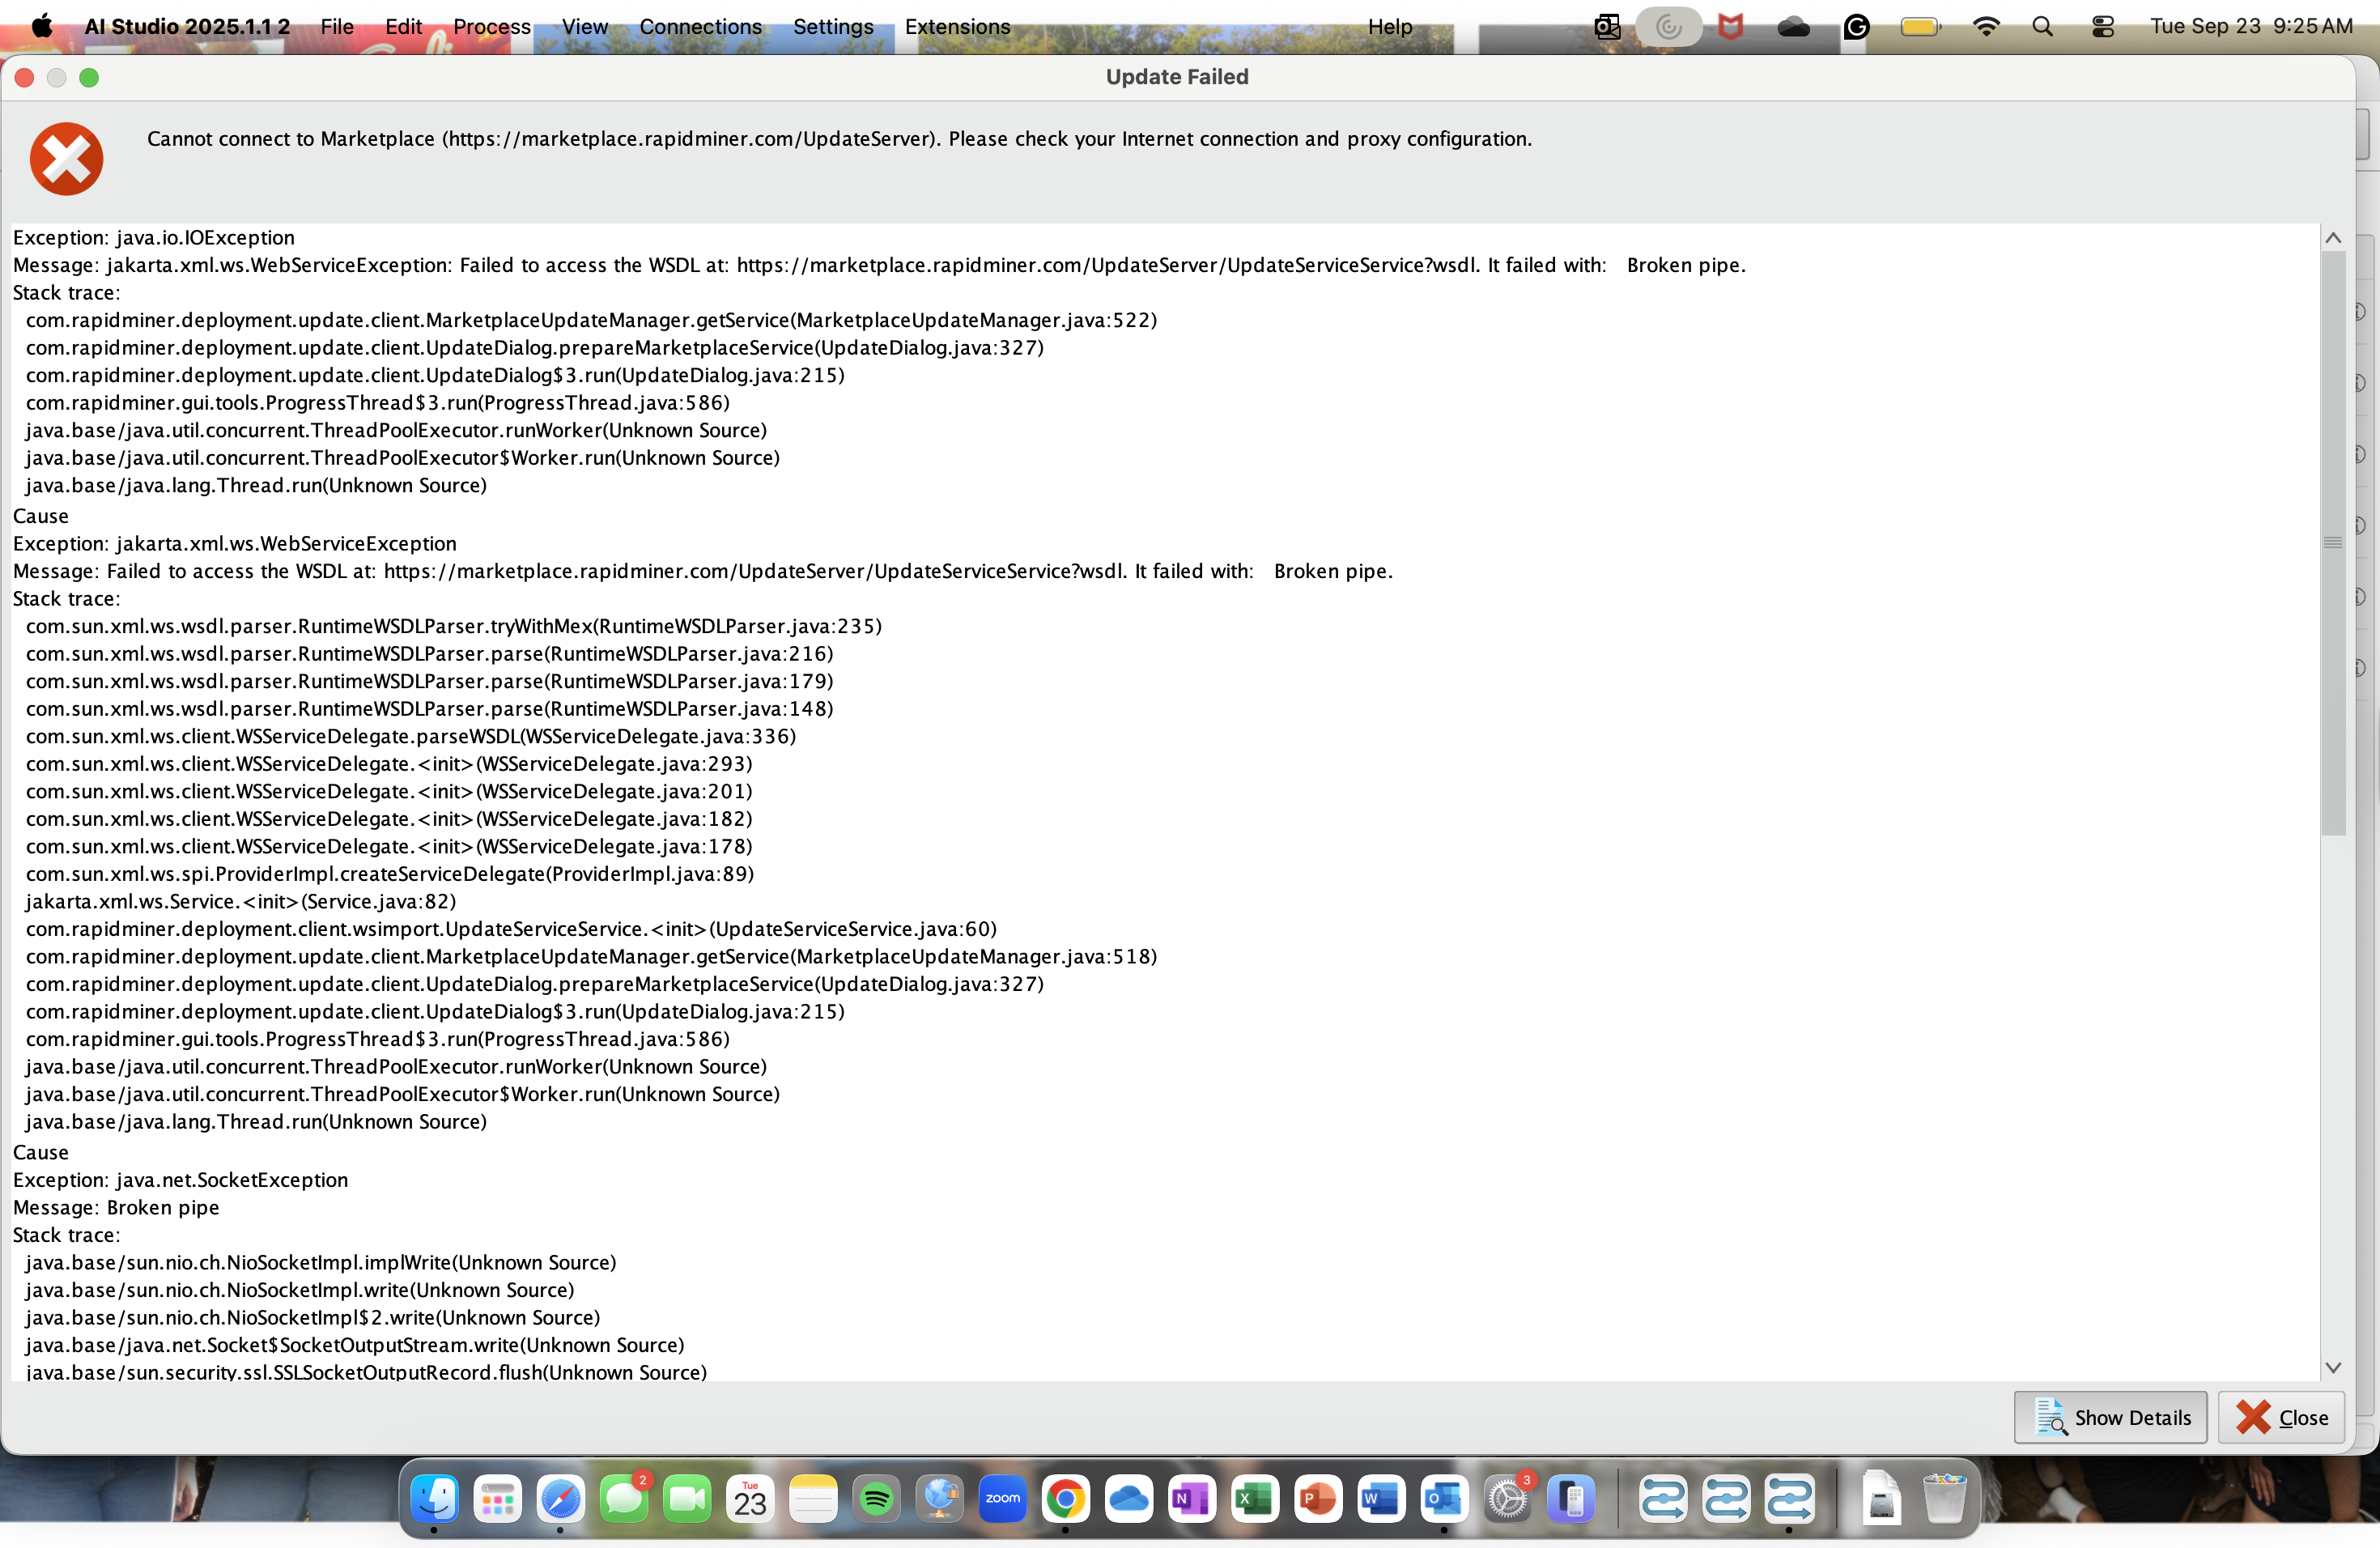
Task: Open System Settings from the dock
Action: 1507,1498
